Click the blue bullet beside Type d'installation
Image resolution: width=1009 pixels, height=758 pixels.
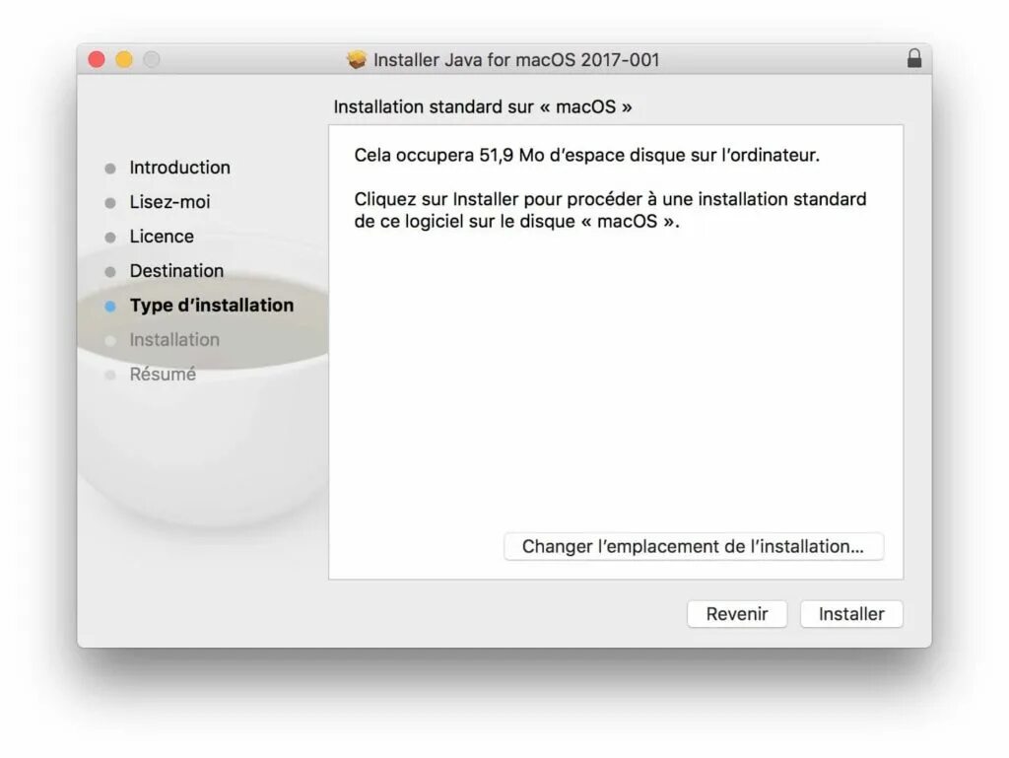coord(110,307)
